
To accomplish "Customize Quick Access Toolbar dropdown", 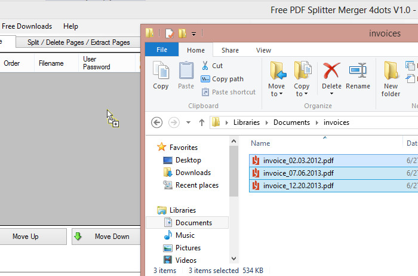I will tap(194, 33).
